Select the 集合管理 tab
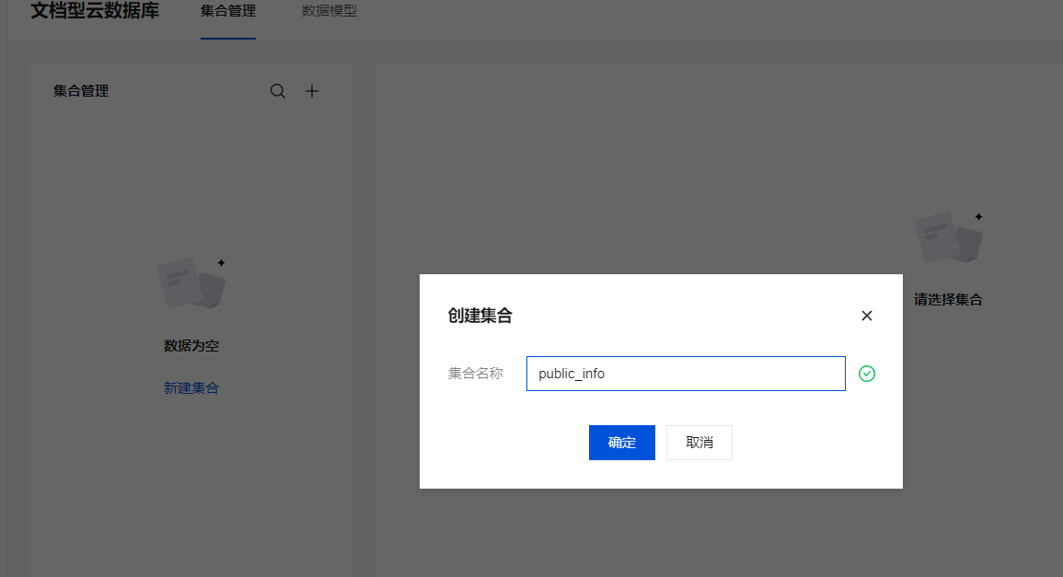The image size is (1063, 577). point(228,11)
